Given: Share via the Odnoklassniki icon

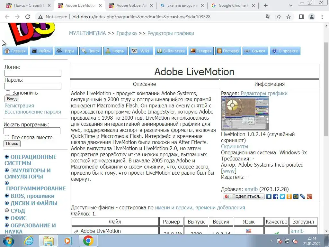Looking at the screenshot, I should [289, 197].
